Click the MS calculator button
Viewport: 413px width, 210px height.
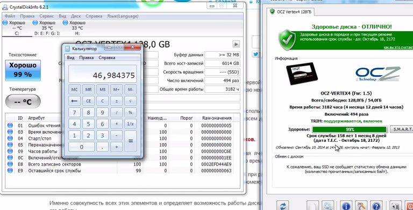coord(103,90)
